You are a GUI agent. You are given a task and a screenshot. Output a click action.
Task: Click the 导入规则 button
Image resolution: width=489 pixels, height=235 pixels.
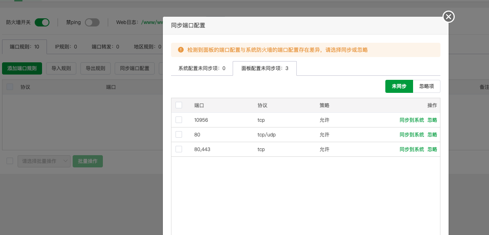point(61,68)
